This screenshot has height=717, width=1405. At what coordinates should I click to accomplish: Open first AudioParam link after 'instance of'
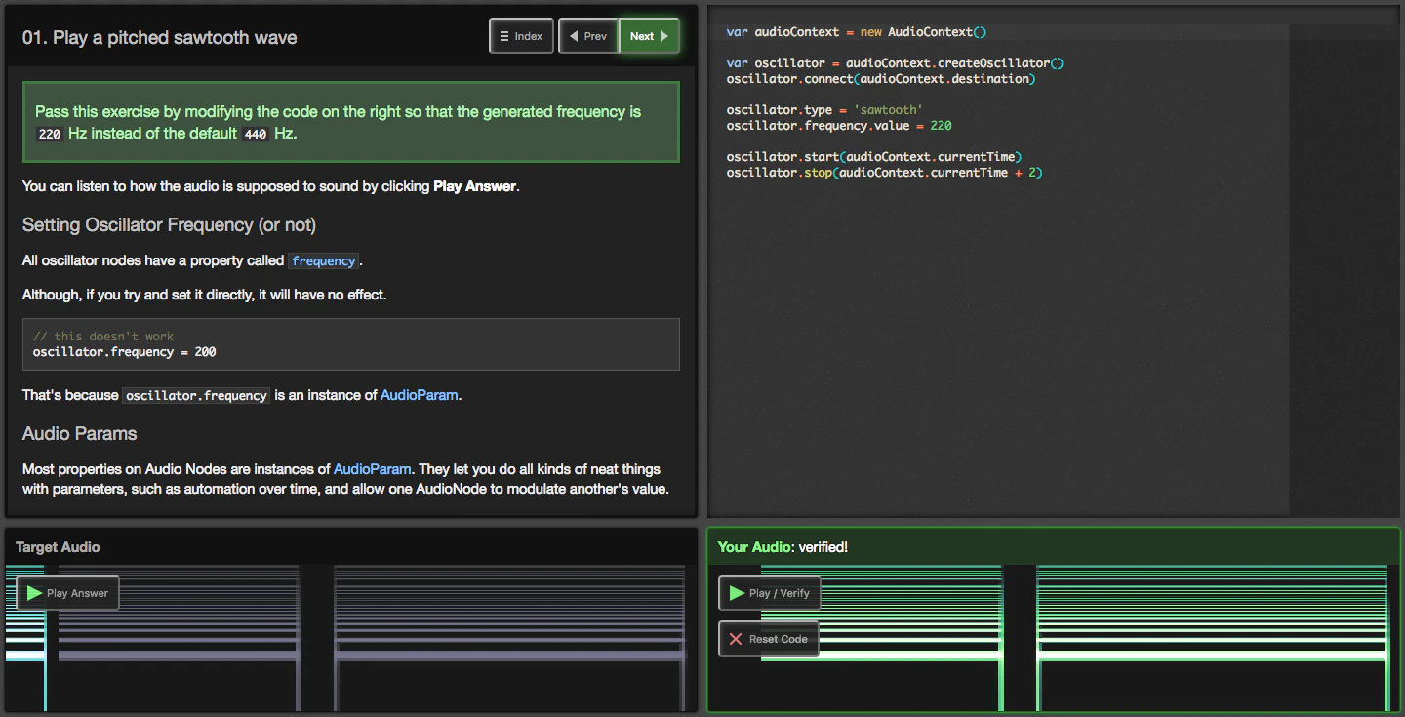tap(419, 395)
